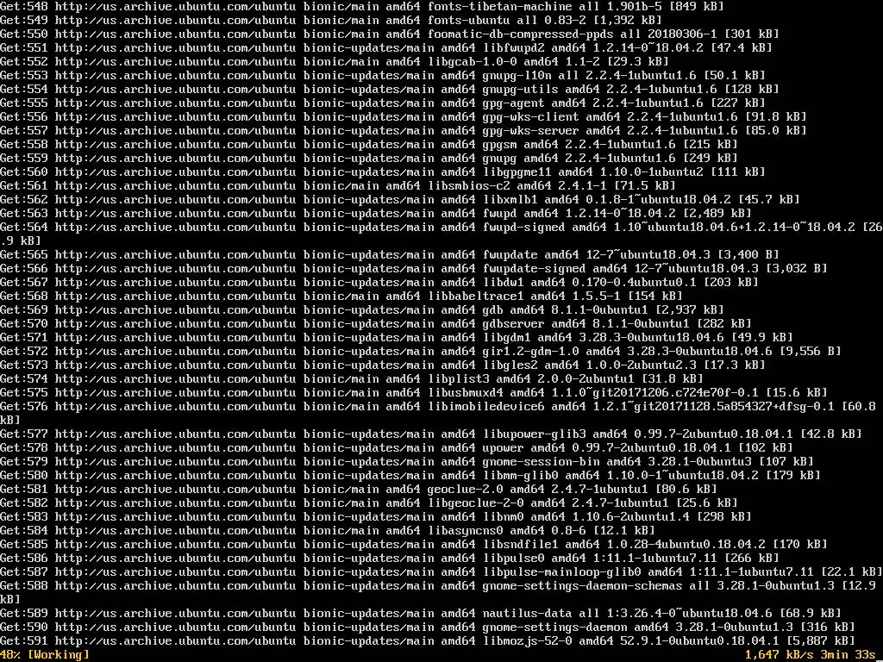Click the gir1.2-gdm-1.0 package name
883x662 pixels.
[530, 352]
